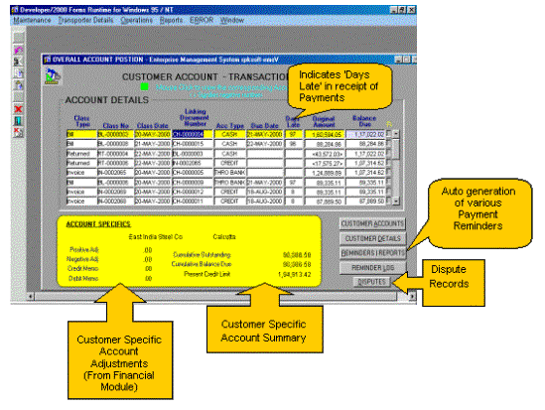The width and height of the screenshot is (545, 410).
Task: Select the highlighted Linking Document Number field
Action: coord(193,134)
